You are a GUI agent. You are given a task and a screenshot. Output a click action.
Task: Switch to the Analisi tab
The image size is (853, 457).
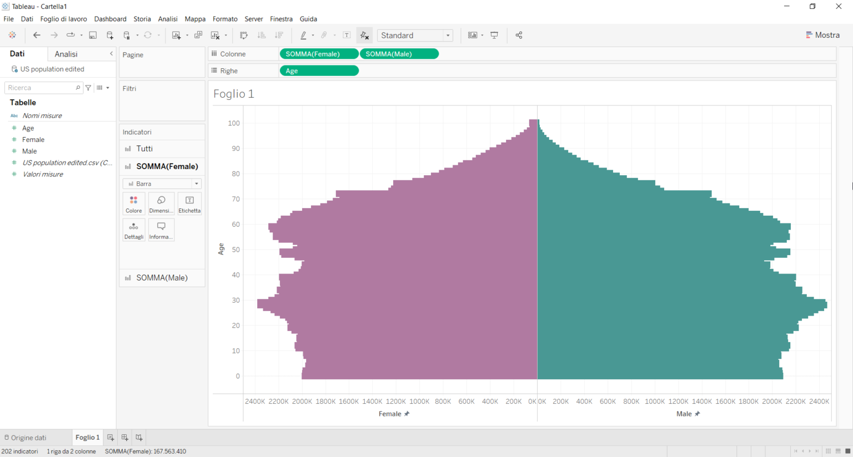(67, 53)
